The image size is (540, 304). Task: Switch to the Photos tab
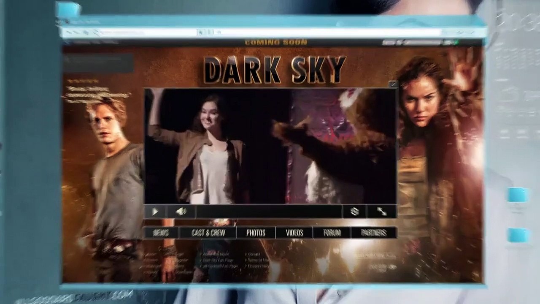point(256,233)
